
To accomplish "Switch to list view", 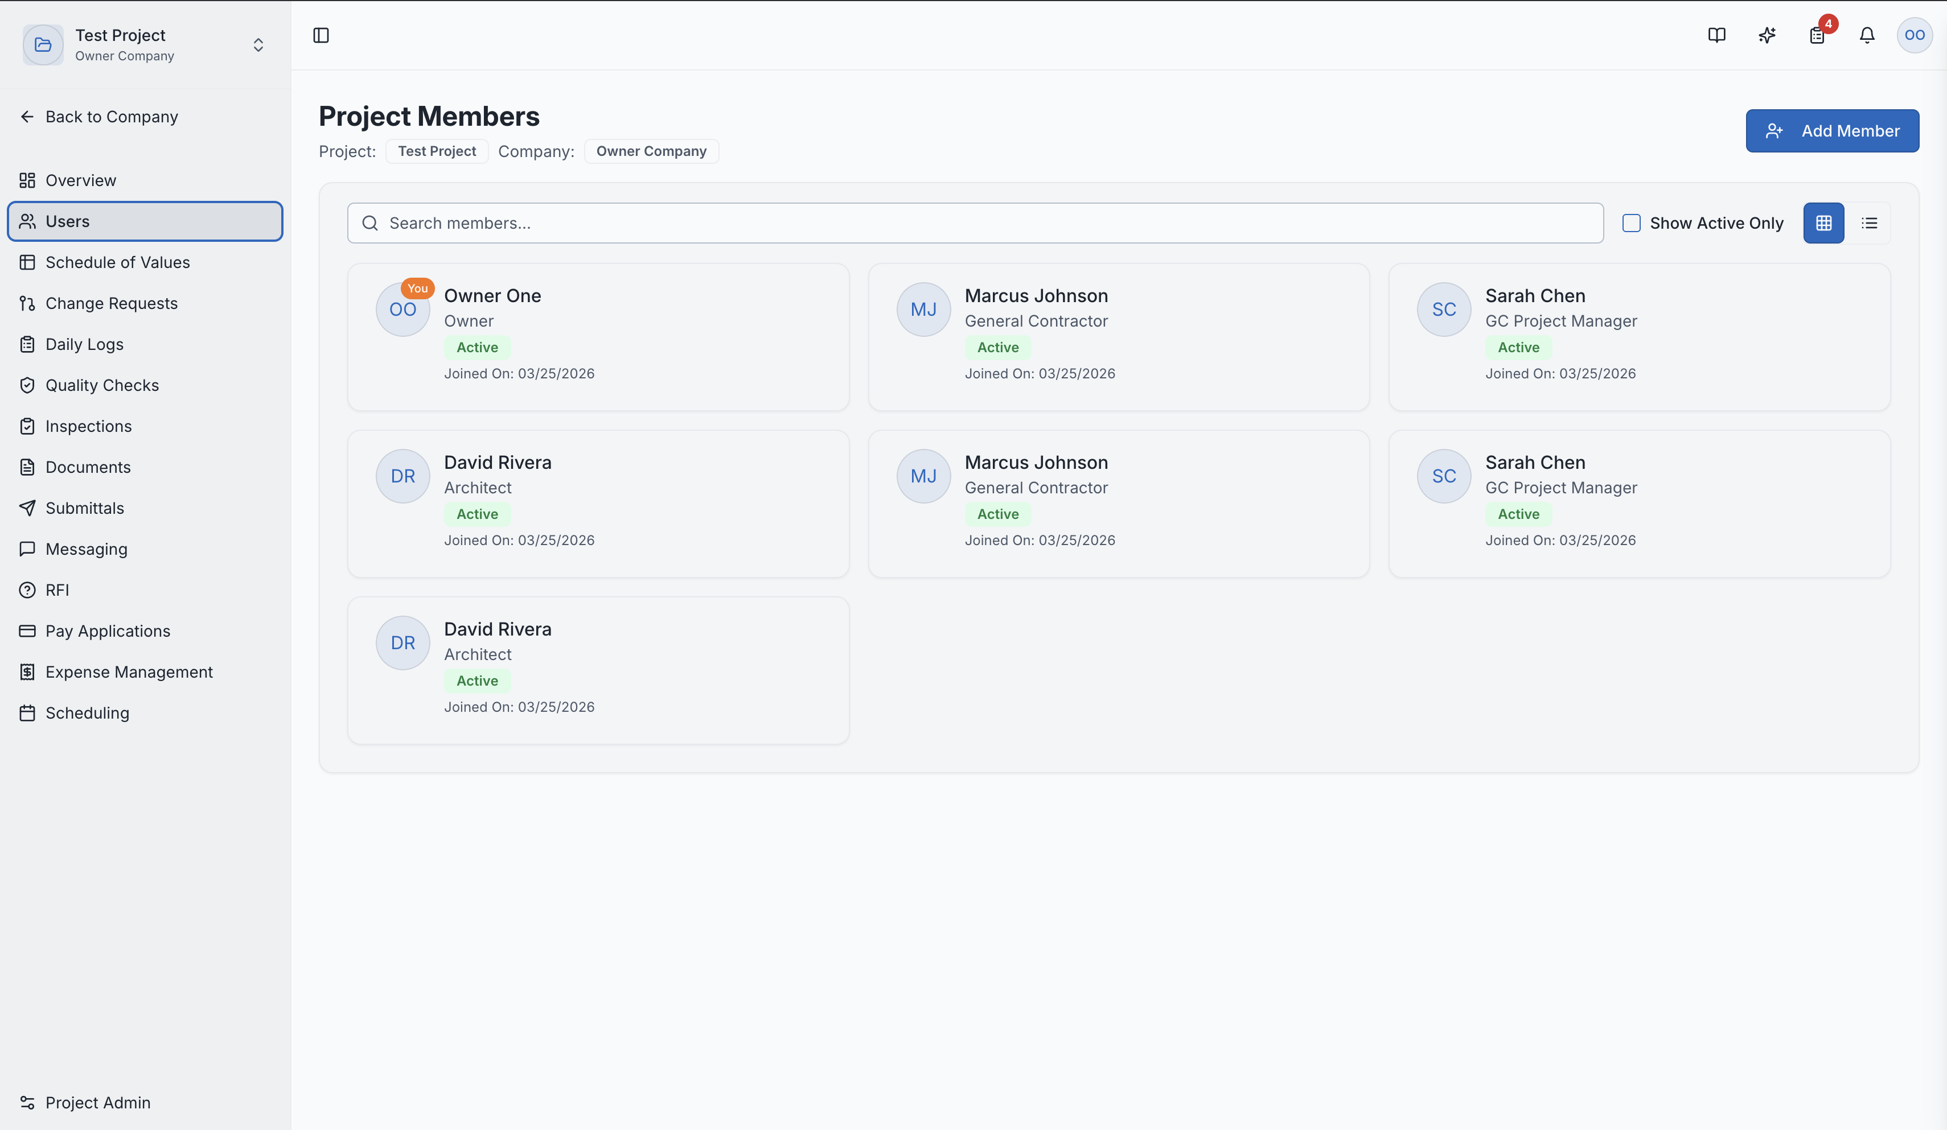I will [1869, 223].
